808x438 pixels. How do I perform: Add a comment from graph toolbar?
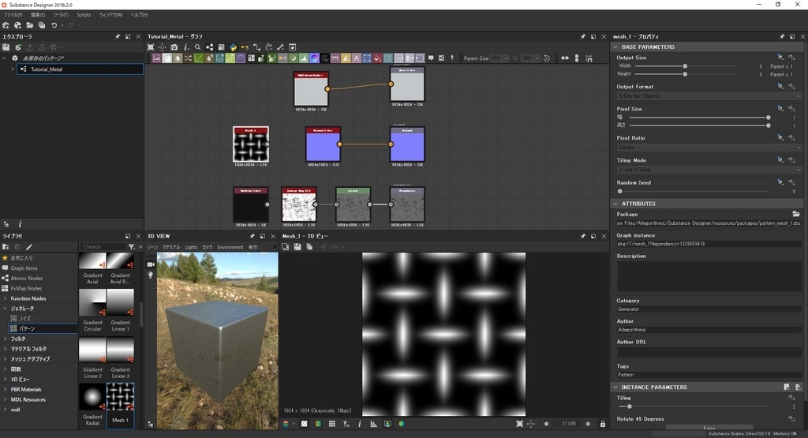[431, 58]
